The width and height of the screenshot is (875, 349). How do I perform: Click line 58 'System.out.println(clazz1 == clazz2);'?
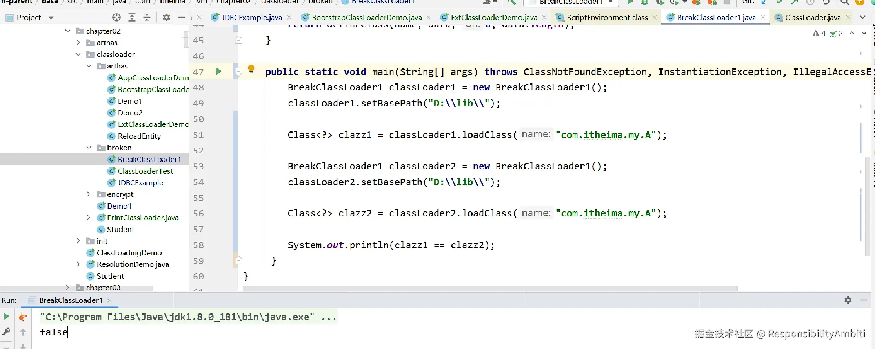(x=391, y=245)
